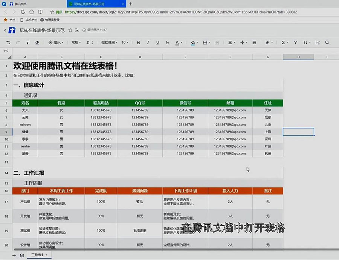Viewport: 339px width, 260px height.
Task: Apply the font color A
Action: (177, 43)
